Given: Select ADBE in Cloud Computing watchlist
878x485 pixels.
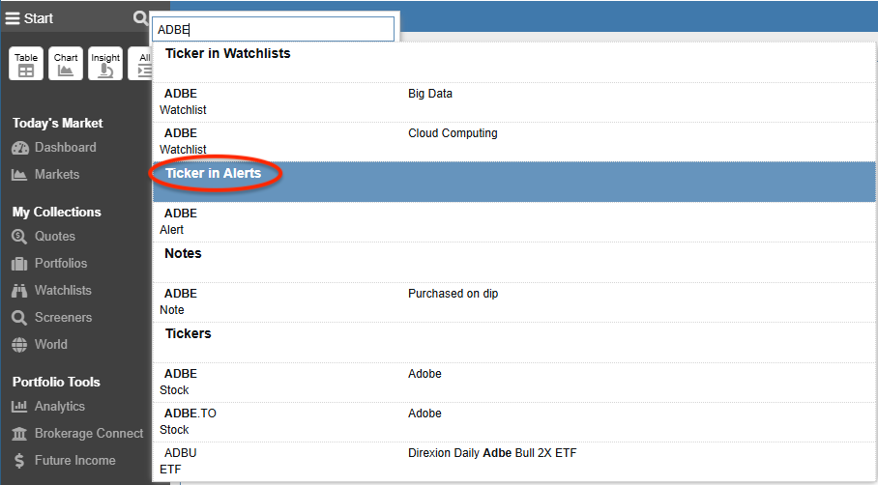Looking at the screenshot, I should pyautogui.click(x=513, y=142).
